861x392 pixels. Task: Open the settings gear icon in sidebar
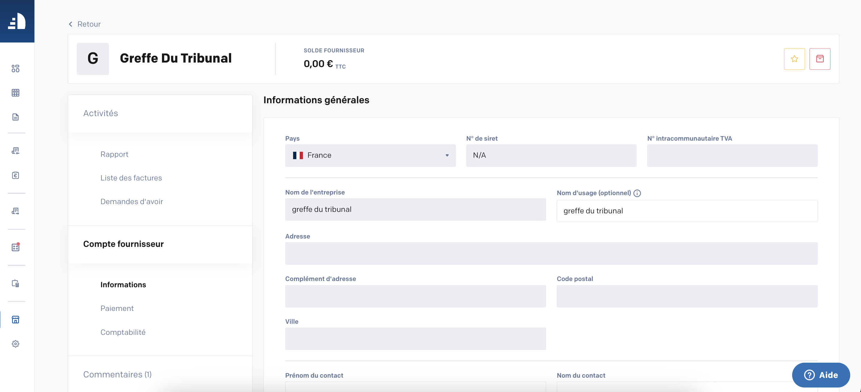(x=15, y=344)
